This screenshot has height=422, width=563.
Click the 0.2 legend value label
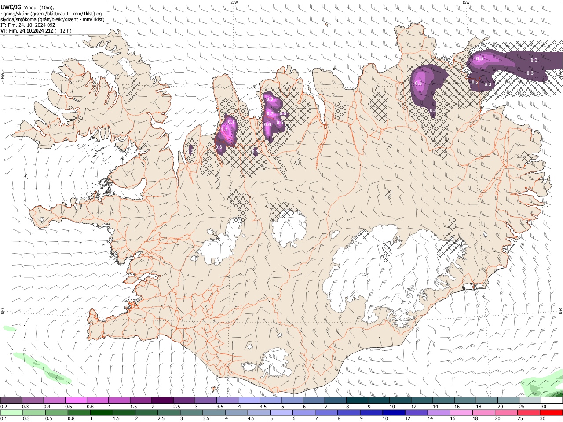[4, 407]
